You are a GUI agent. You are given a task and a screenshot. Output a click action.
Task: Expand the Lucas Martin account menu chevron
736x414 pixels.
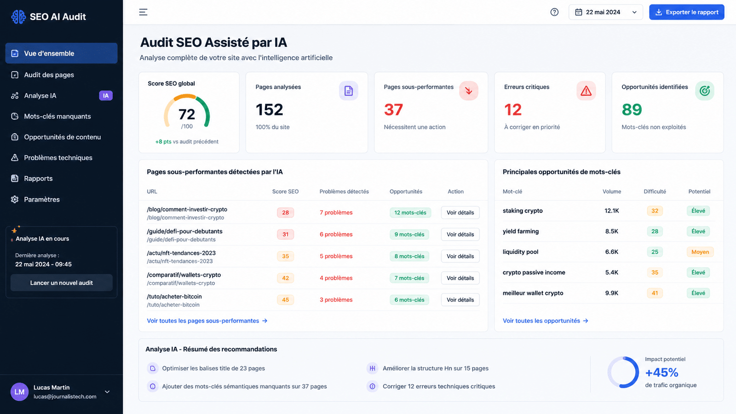(x=107, y=392)
